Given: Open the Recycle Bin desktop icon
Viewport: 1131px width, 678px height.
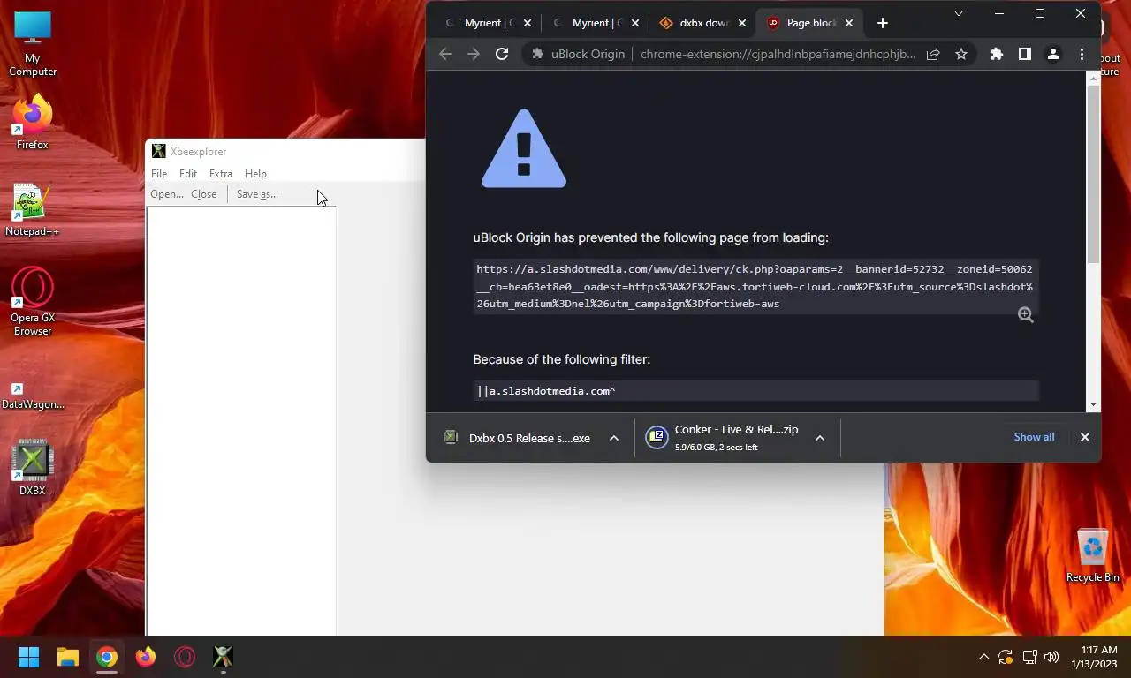Looking at the screenshot, I should coord(1093,556).
